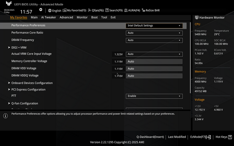Open PTT Enable dropdown

point(154,96)
